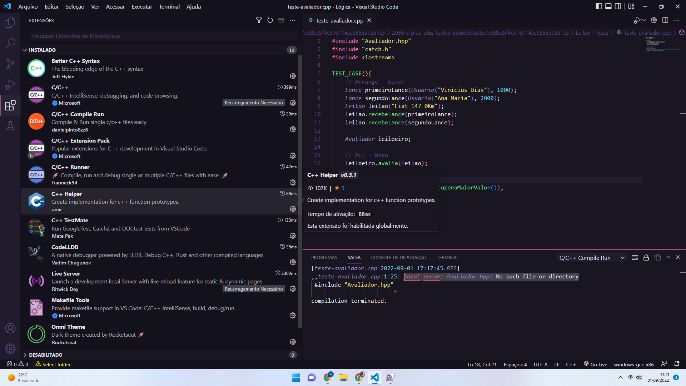Open the Extensions view icon
Image resolution: width=686 pixels, height=386 pixels.
coord(10,105)
